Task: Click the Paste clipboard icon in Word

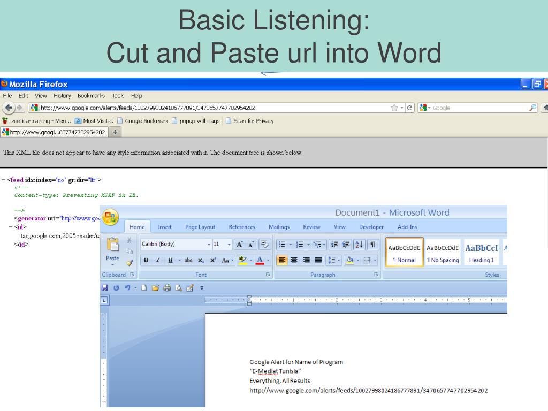Action: pyautogui.click(x=112, y=245)
